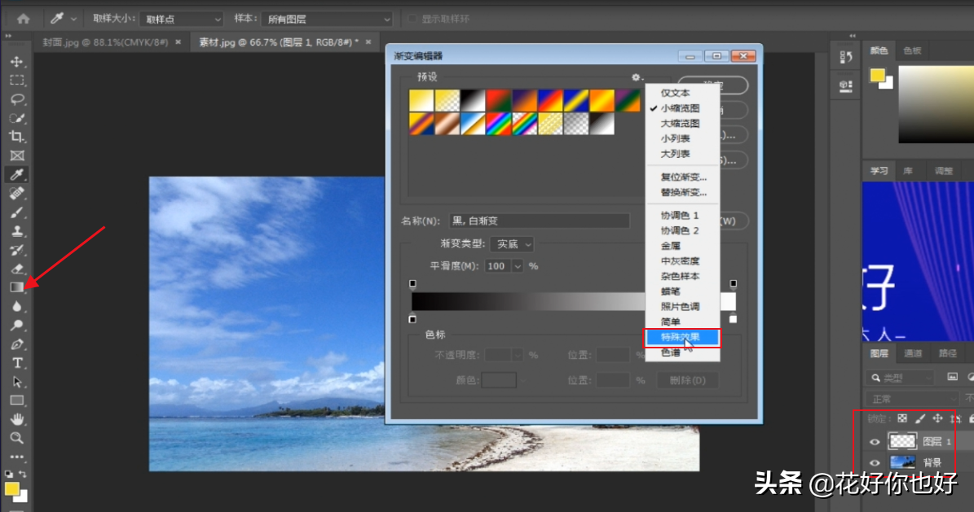974x512 pixels.
Task: Select the Clone Stamp tool
Action: (x=17, y=231)
